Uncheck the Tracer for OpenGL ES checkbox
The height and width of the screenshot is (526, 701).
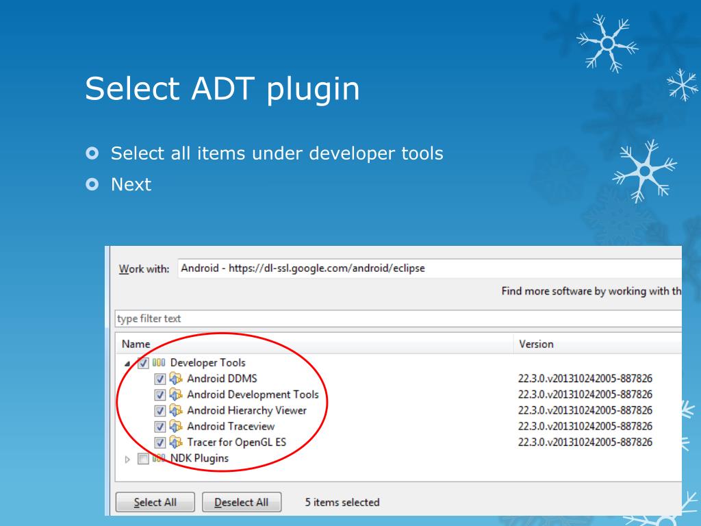coord(160,443)
